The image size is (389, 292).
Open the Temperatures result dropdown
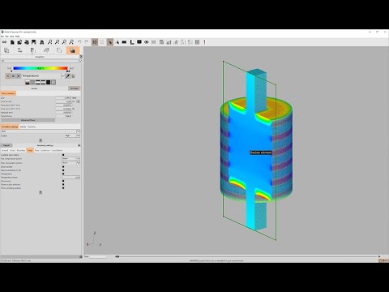(x=62, y=76)
